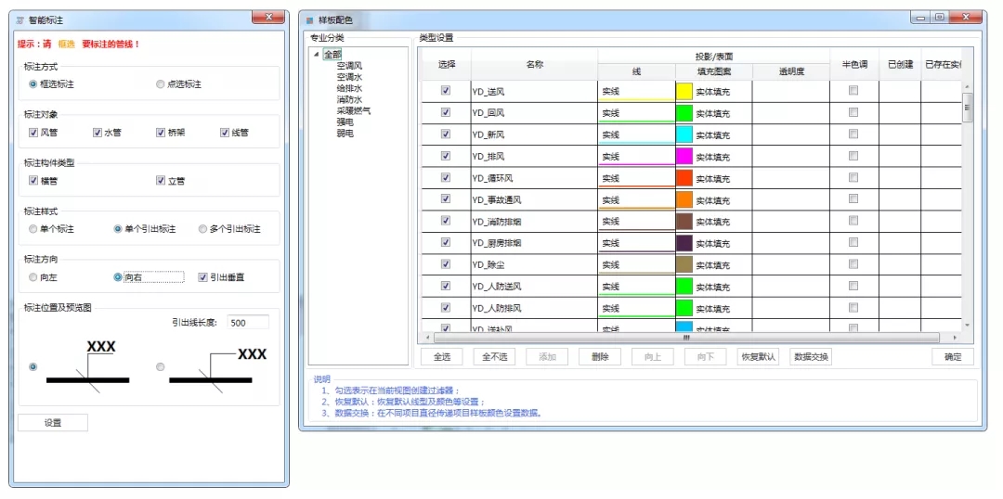Select 强电 in the category tree
The width and height of the screenshot is (1003, 499).
point(345,122)
